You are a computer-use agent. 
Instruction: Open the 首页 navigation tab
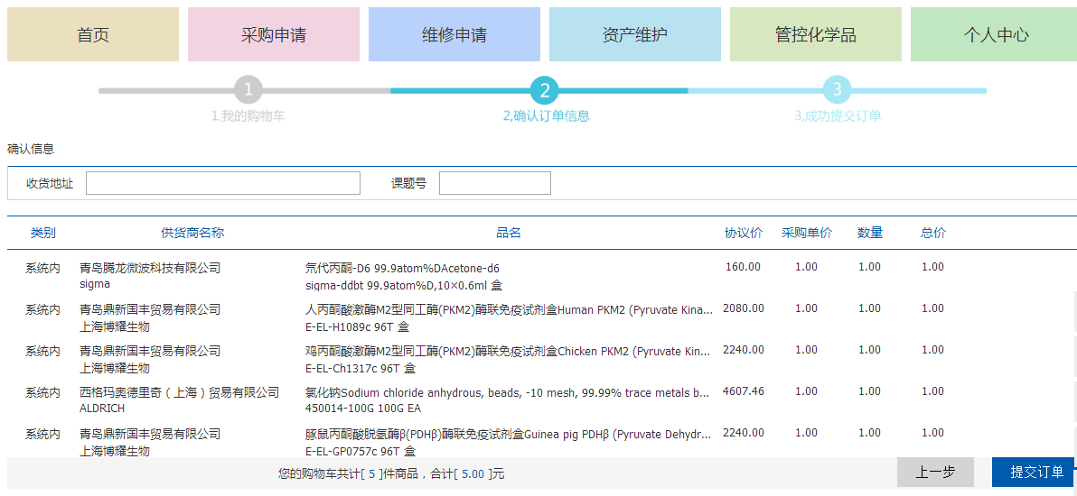click(x=93, y=34)
